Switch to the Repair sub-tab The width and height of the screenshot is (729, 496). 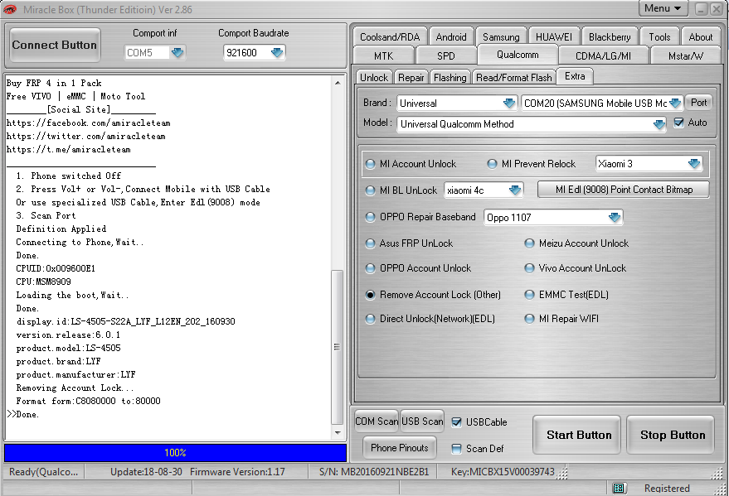click(411, 78)
